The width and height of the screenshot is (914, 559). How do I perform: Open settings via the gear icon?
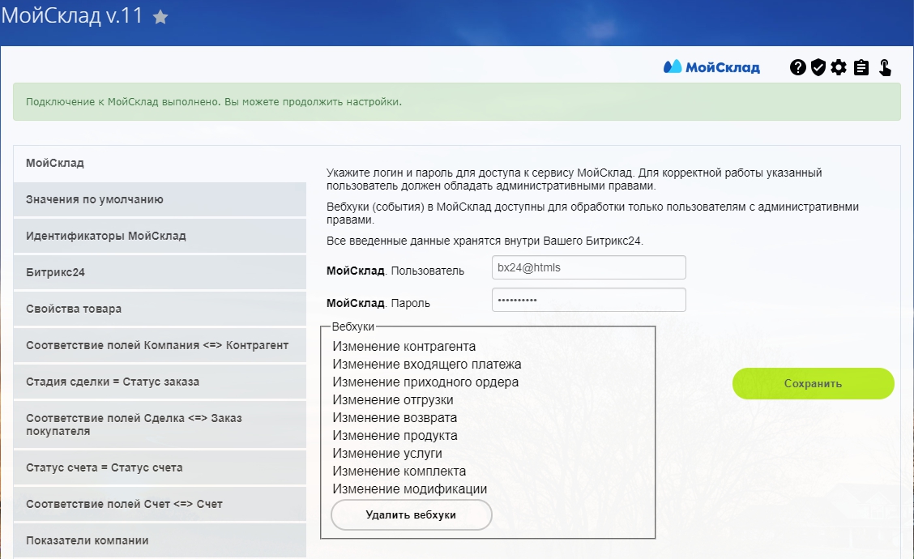point(839,67)
